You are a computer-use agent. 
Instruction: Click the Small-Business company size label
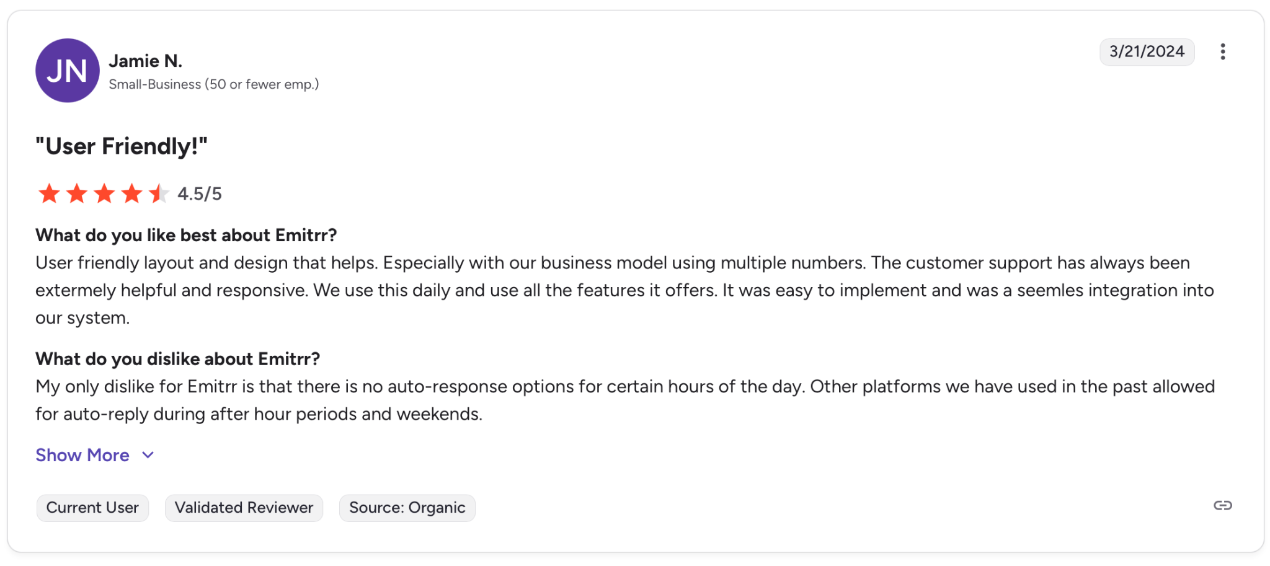click(214, 84)
